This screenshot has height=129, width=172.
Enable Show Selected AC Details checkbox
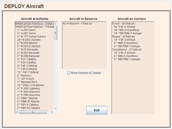[69, 73]
